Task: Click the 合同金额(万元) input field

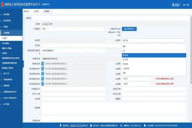Action: [x=74, y=89]
